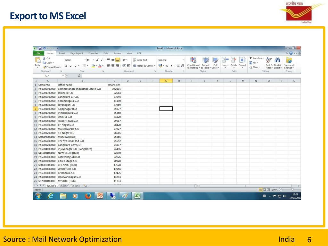Viewport: 328px width, 246px height.
Task: Click the Sign and Encrypt icon
Action: [289, 60]
